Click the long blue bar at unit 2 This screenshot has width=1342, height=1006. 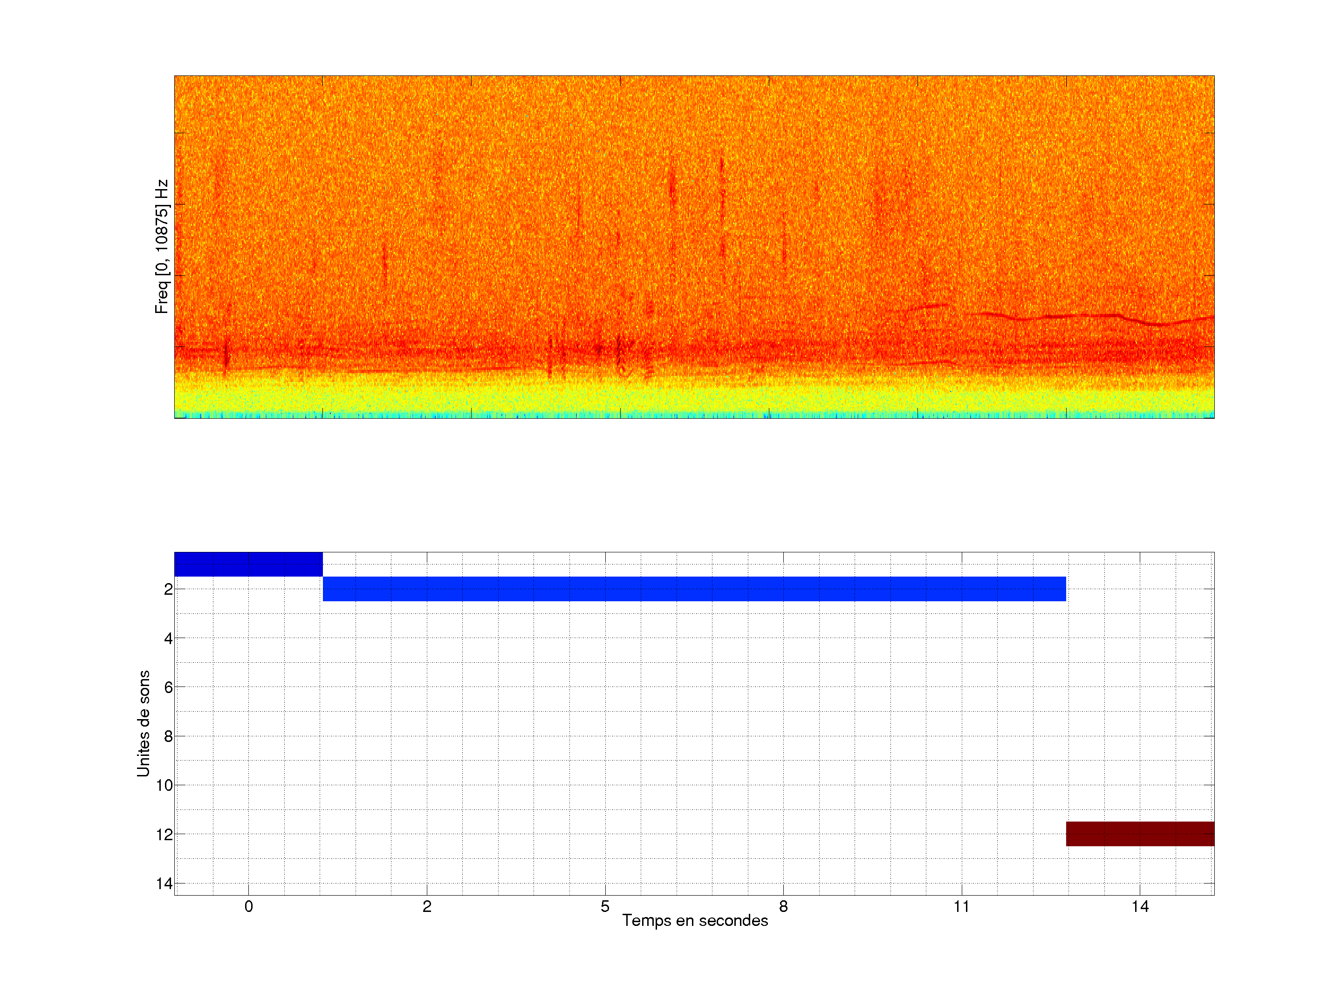[x=694, y=589]
